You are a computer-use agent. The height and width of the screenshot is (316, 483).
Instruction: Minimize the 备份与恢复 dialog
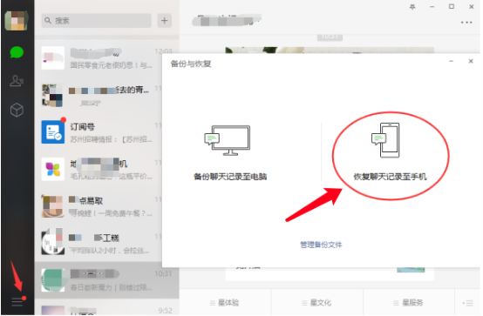pos(452,61)
